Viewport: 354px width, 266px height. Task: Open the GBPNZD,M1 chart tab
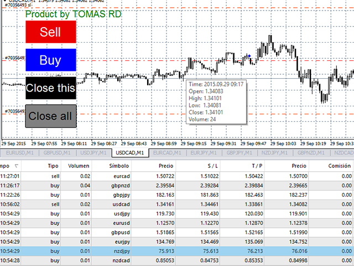pos(311,153)
